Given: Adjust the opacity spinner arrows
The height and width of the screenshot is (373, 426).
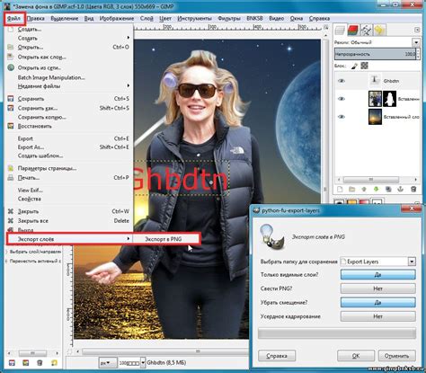Looking at the screenshot, I should tap(418, 54).
